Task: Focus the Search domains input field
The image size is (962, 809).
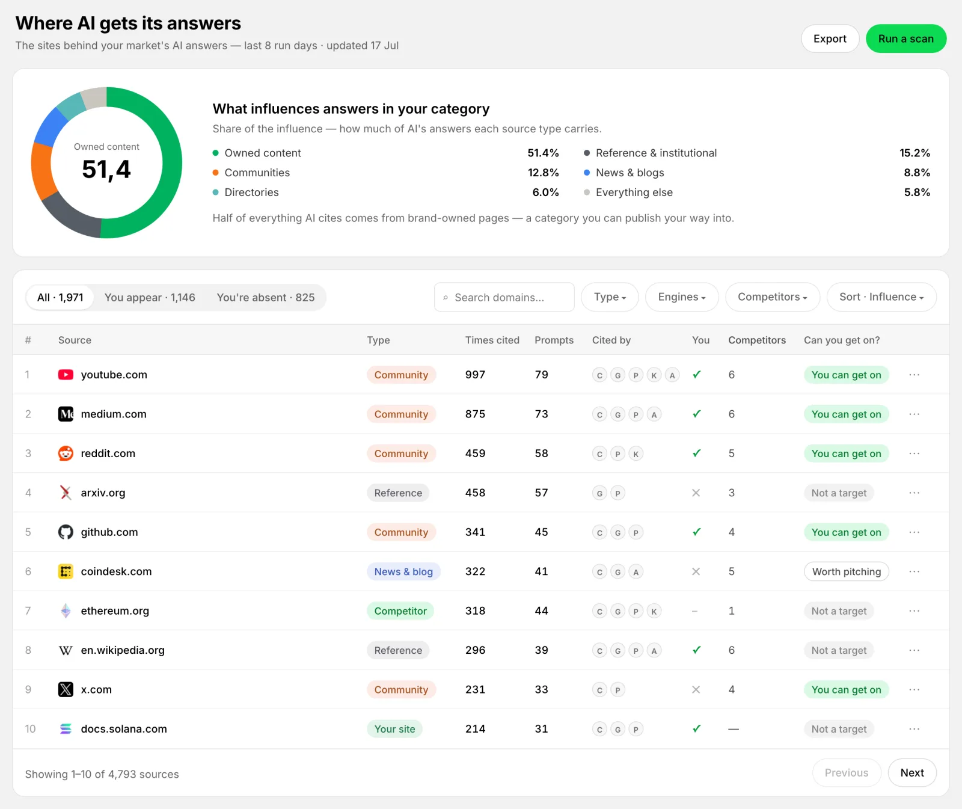Action: pyautogui.click(x=504, y=297)
